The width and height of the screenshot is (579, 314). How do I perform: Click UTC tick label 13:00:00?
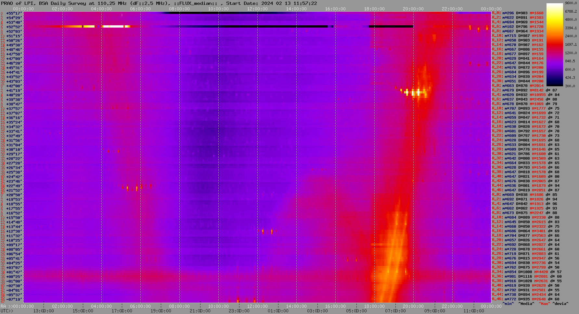pyautogui.click(x=44, y=311)
